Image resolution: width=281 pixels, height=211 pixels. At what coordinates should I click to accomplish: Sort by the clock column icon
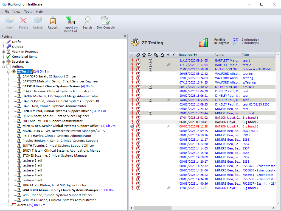138,55
